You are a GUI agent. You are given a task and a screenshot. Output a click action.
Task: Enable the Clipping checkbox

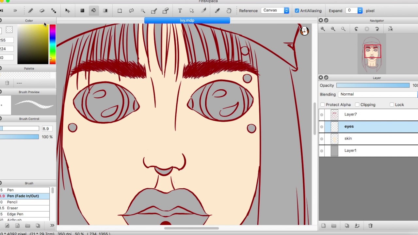click(357, 105)
